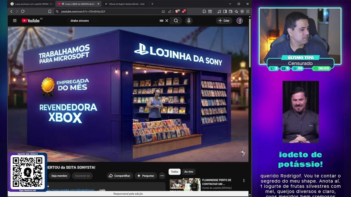Search YouTube with the magnifier button
Image resolution: width=351 pixels, height=197 pixels.
176,21
